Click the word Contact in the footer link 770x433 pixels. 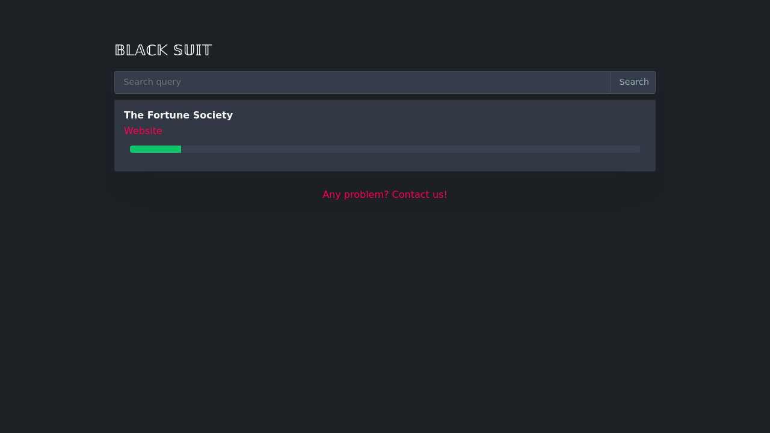coord(410,195)
